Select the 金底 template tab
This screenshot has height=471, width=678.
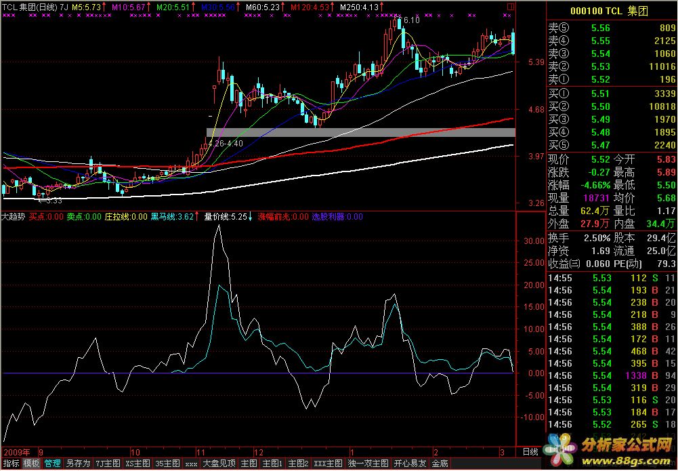pos(440,464)
